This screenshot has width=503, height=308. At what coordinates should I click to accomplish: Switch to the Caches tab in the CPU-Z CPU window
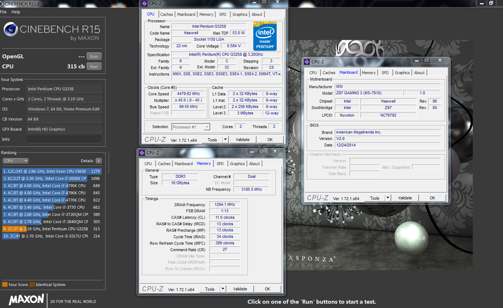coord(167,14)
